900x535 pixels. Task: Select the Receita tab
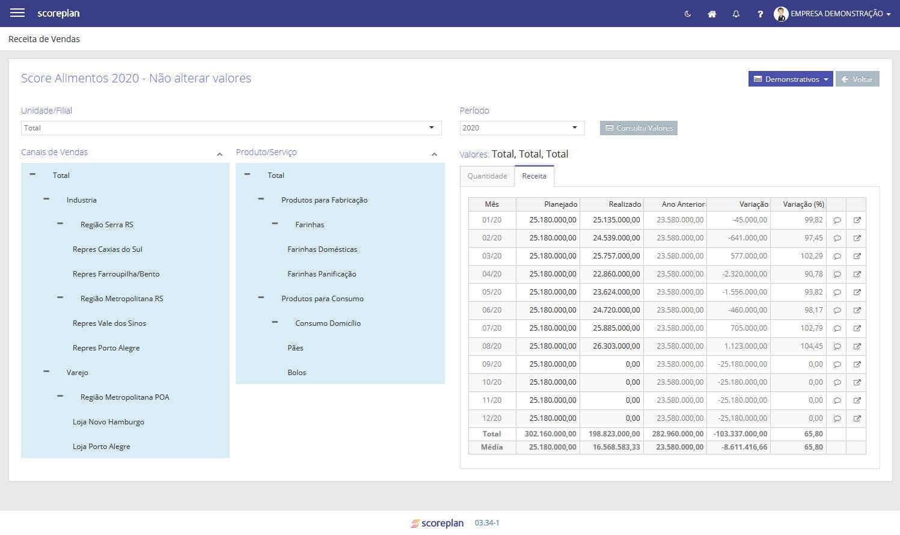click(534, 176)
